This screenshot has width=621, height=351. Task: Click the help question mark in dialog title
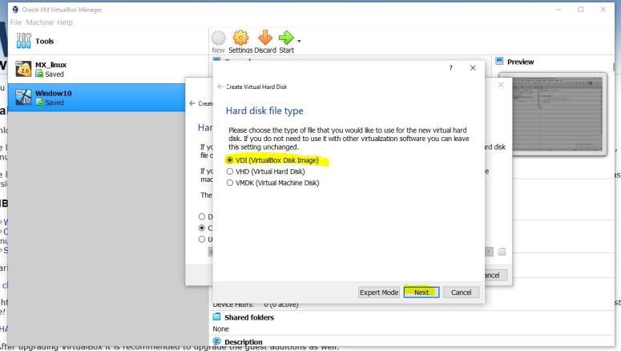coord(453,69)
